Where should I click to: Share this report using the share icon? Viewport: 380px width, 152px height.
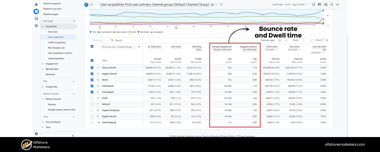pos(331,4)
